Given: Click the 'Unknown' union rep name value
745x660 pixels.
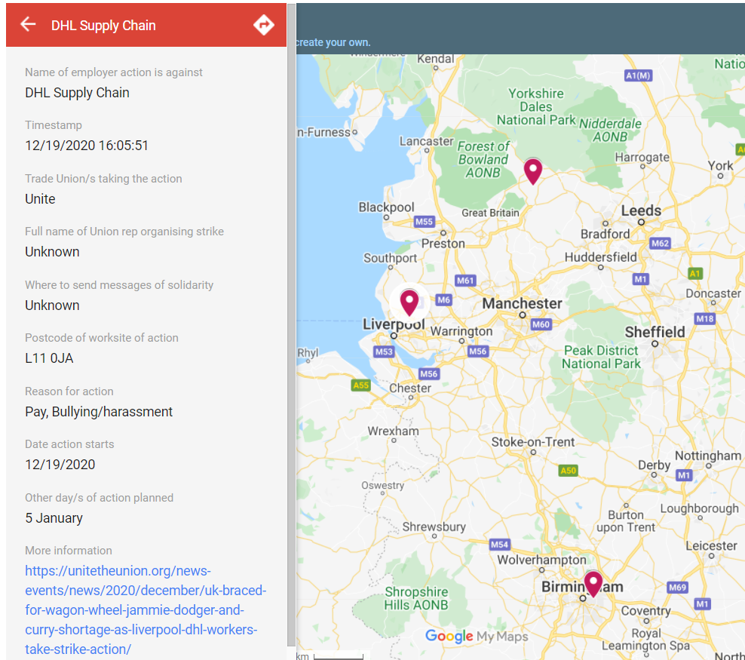Looking at the screenshot, I should coord(52,252).
